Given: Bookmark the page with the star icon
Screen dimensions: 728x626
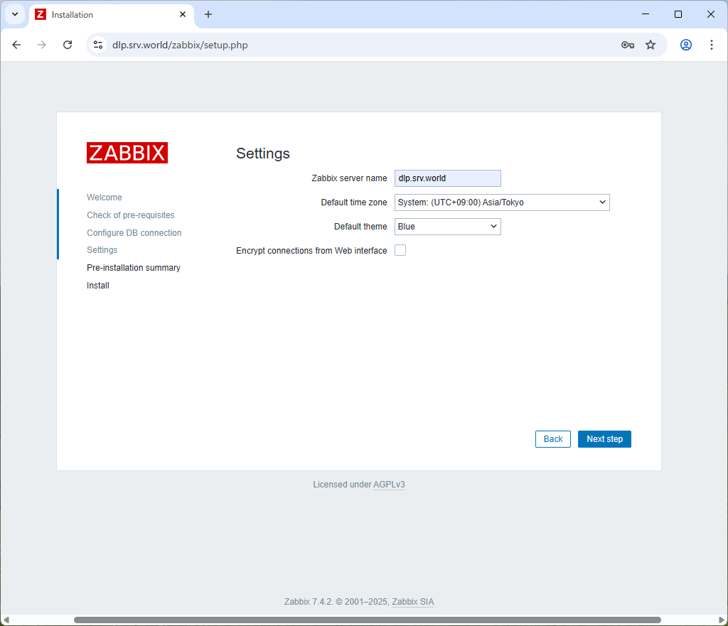Looking at the screenshot, I should click(651, 44).
